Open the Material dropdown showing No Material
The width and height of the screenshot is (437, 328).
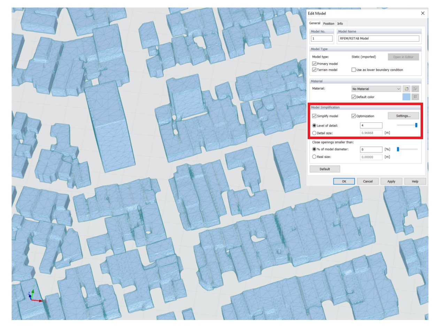[x=375, y=89]
